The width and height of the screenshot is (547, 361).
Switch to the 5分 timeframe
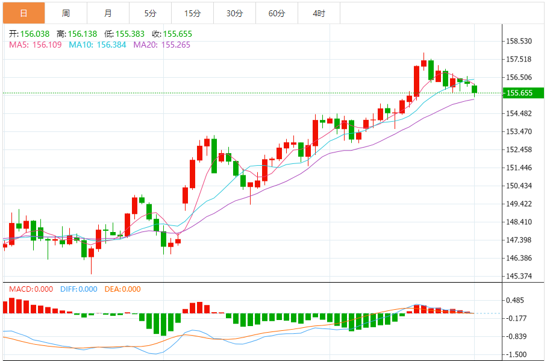(x=150, y=13)
